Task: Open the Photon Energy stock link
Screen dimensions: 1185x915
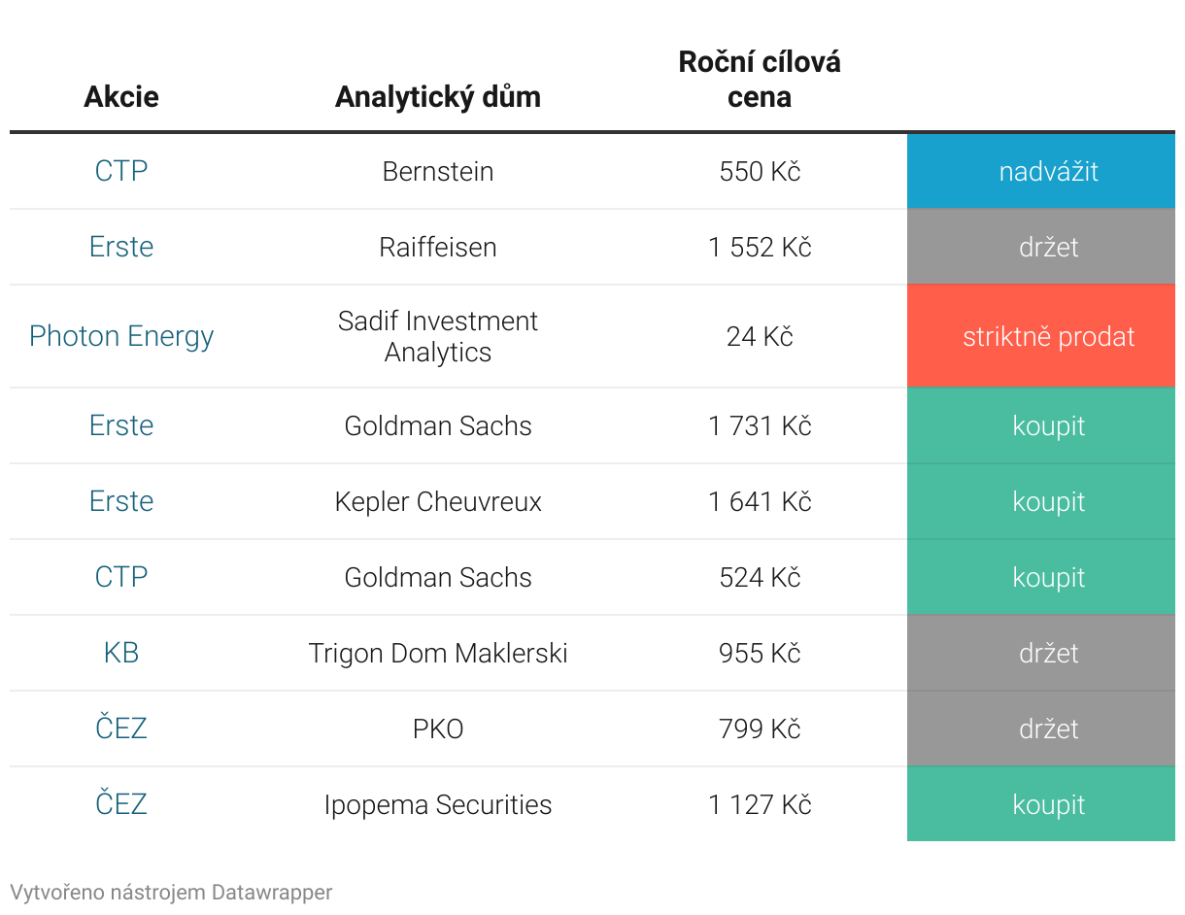Action: [121, 336]
